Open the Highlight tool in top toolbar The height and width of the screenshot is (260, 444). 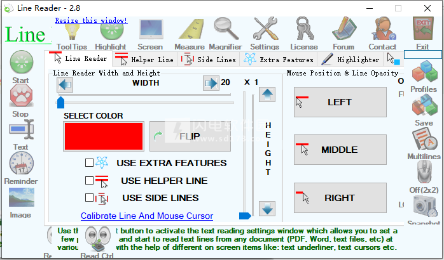(x=111, y=32)
